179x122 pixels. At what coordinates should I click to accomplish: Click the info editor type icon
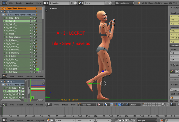pyautogui.click(x=4, y=3)
